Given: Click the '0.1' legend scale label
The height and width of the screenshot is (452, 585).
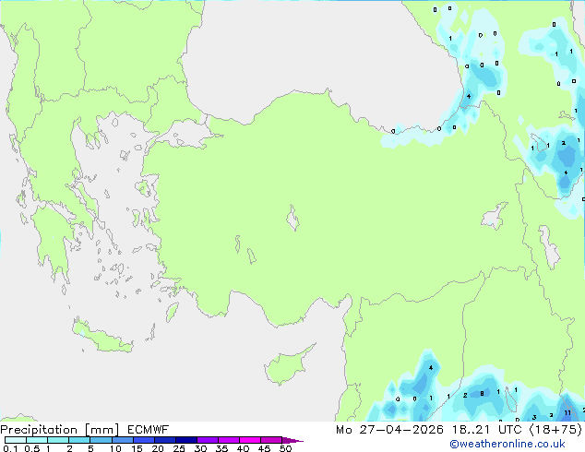Looking at the screenshot, I should 10,448.
